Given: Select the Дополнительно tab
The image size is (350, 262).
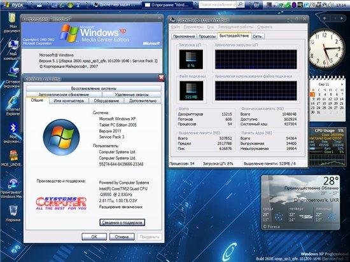Looking at the screenshot, I should (x=143, y=100).
